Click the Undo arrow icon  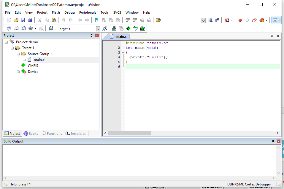pos(64,20)
